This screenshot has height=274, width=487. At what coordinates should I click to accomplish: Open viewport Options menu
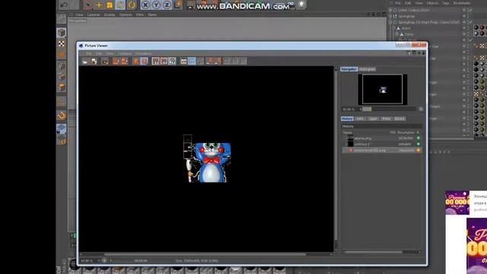tap(126, 14)
